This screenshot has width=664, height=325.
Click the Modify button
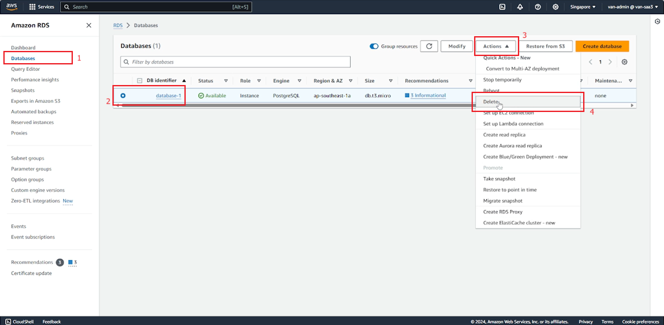[457, 46]
